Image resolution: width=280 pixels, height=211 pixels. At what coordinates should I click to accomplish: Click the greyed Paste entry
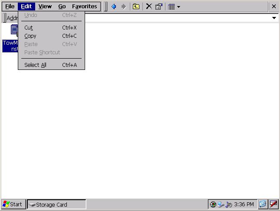click(x=51, y=44)
